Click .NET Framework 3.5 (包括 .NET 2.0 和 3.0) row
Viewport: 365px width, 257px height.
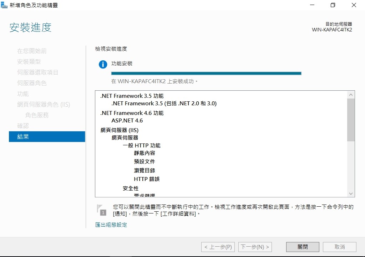pyautogui.click(x=164, y=104)
